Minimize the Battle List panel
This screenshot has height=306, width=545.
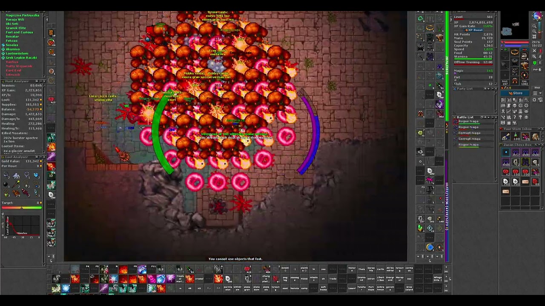coord(493,117)
